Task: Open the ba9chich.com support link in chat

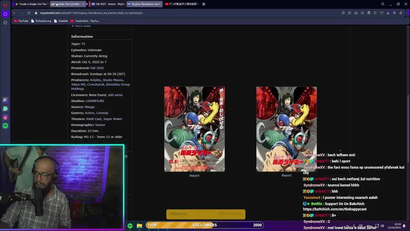Action: [335, 209]
